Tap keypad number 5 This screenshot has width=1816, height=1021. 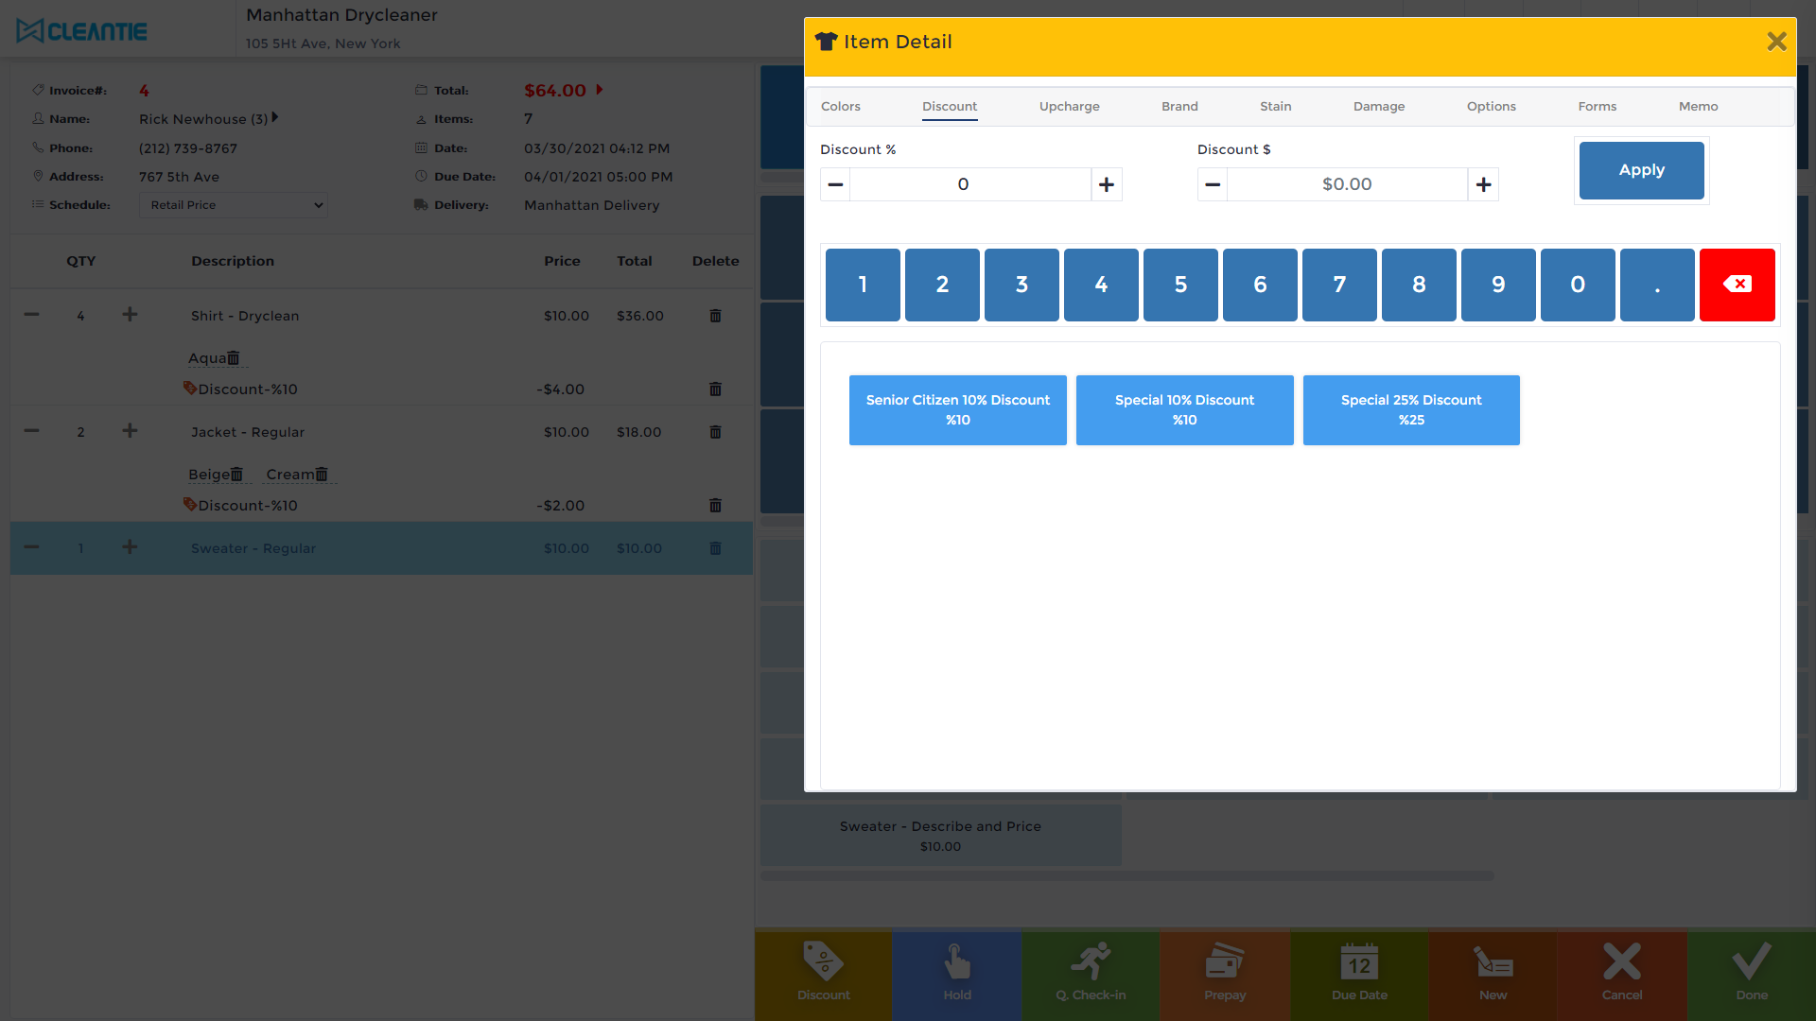(1180, 285)
